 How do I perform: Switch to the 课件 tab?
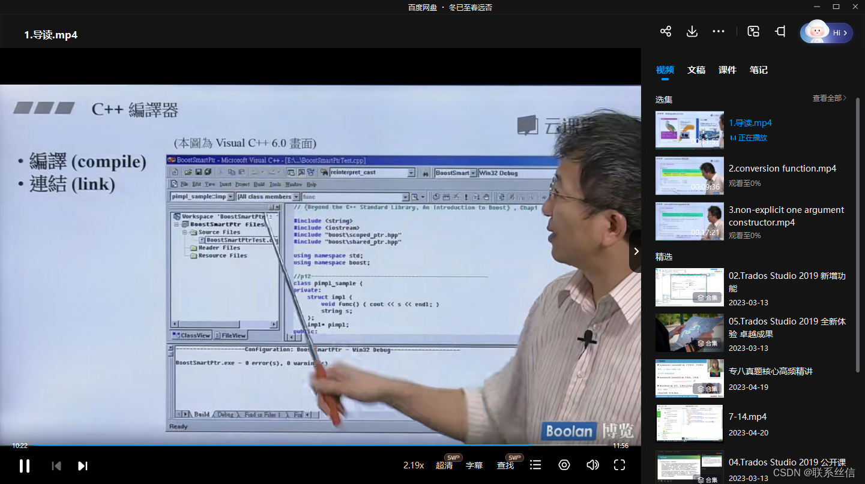tap(728, 70)
